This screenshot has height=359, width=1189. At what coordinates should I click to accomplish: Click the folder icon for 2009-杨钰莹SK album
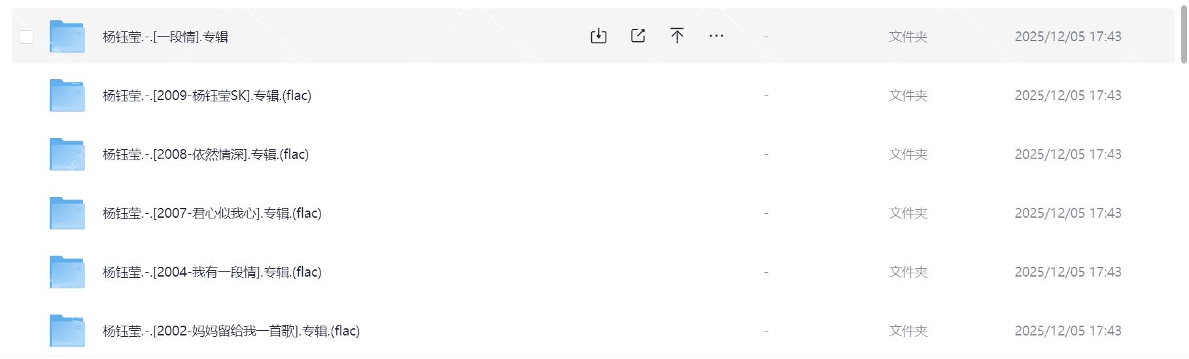(x=67, y=95)
